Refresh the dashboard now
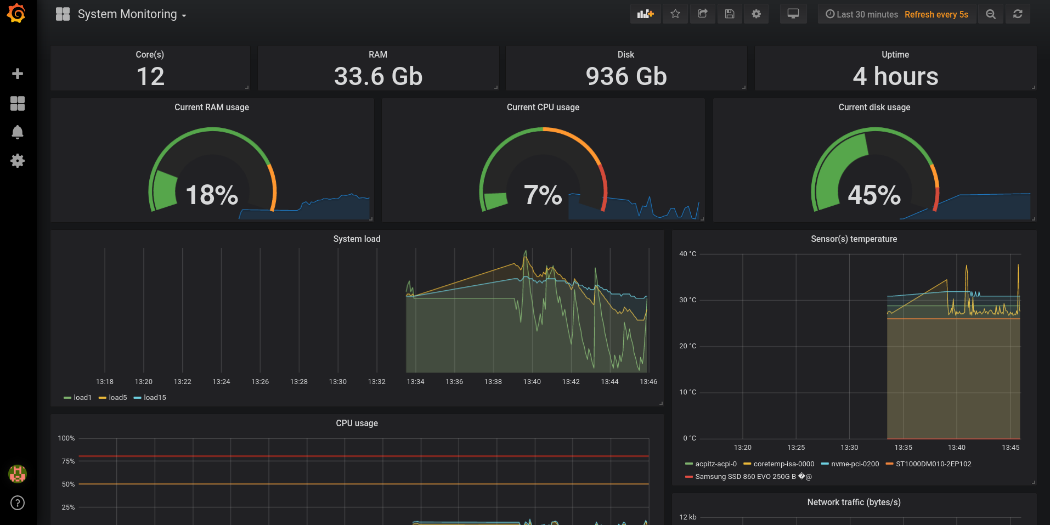This screenshot has height=525, width=1050. [x=1018, y=14]
